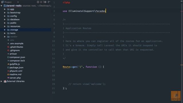Click the gulpfile.js JS icon
The width and height of the screenshot is (183, 103).
[8, 64]
